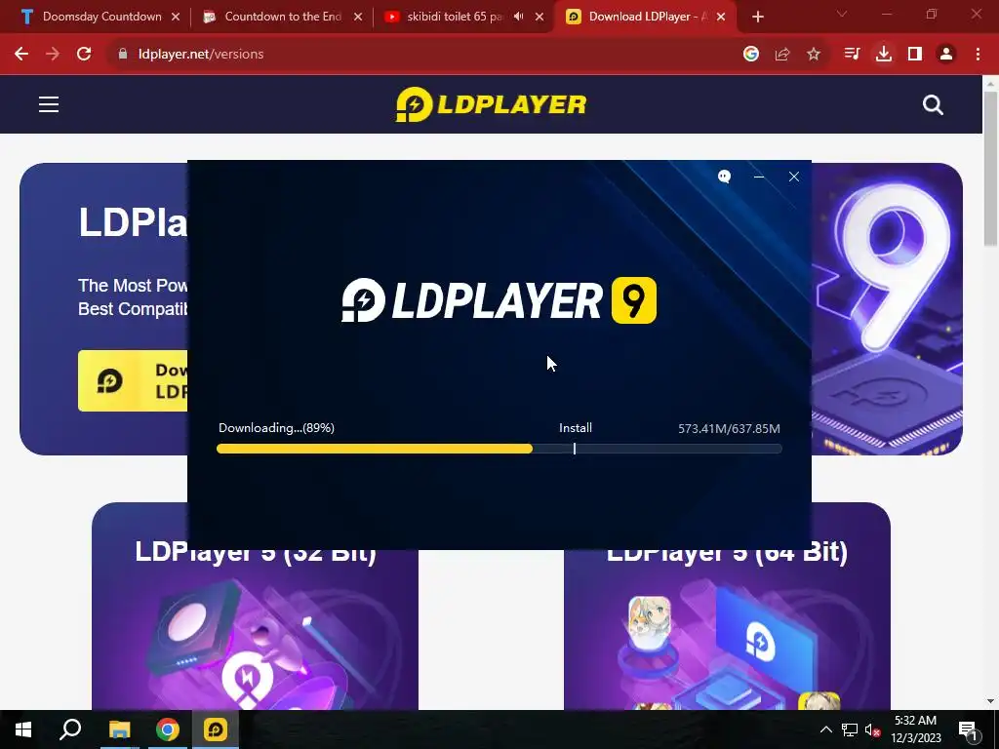This screenshot has height=749, width=999.
Task: Click the LDPlayer 5 (64 Bit) card
Action: (x=727, y=627)
